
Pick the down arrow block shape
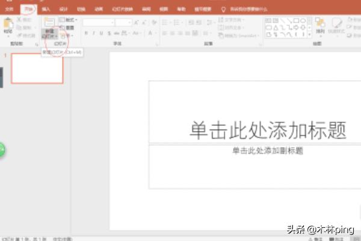[x=303, y=28]
